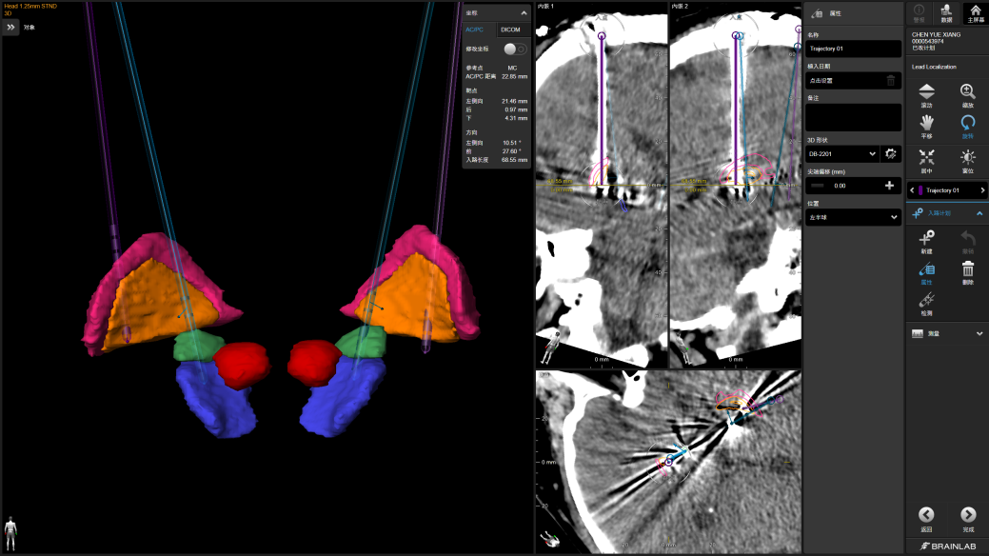Image resolution: width=989 pixels, height=556 pixels.
Task: Select the Scroll (滚动) tool
Action: click(x=925, y=94)
